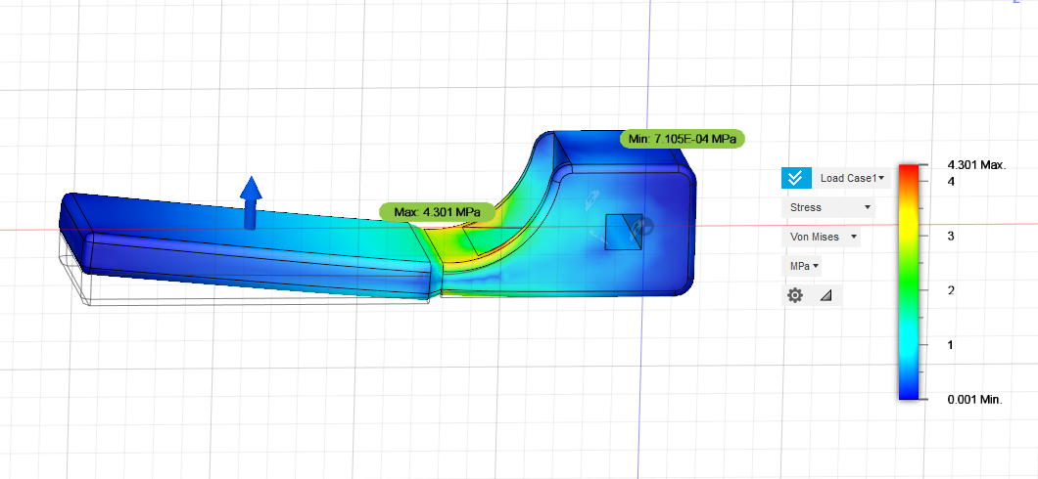1038x479 pixels.
Task: Click legend tick value 4
Action: (951, 181)
